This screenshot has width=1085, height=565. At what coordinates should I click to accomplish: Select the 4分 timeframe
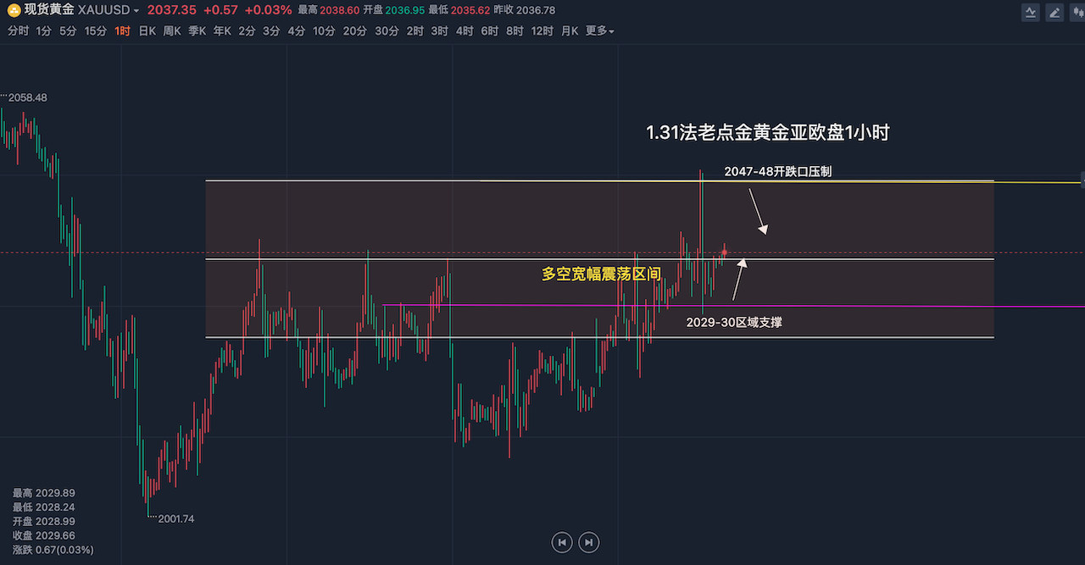(x=297, y=30)
